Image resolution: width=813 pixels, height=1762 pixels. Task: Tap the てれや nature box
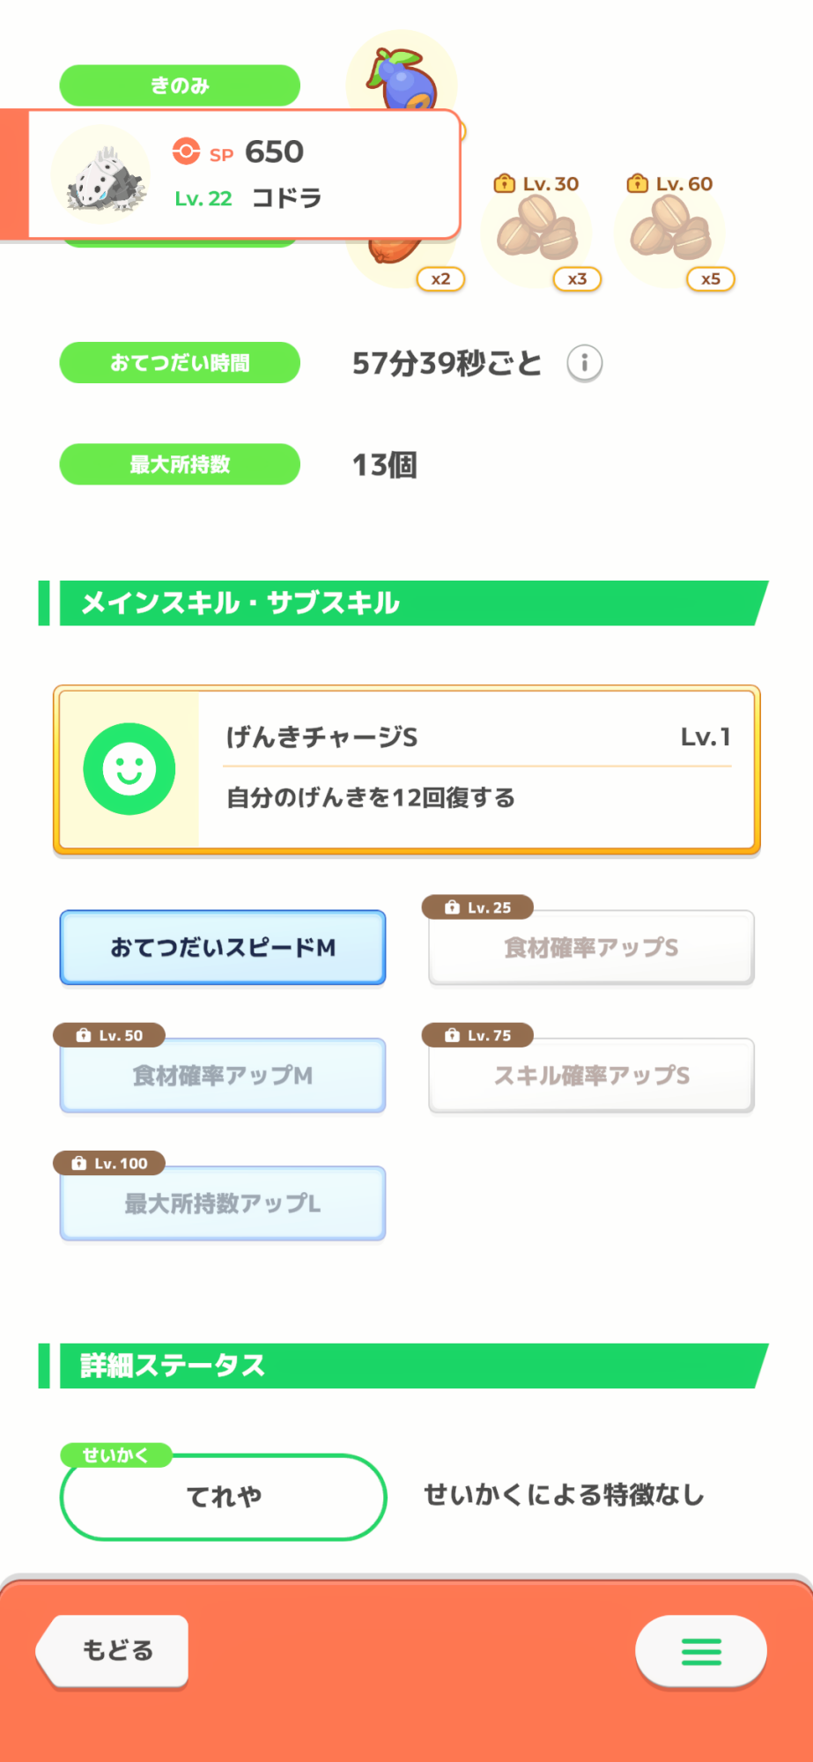click(x=224, y=1496)
